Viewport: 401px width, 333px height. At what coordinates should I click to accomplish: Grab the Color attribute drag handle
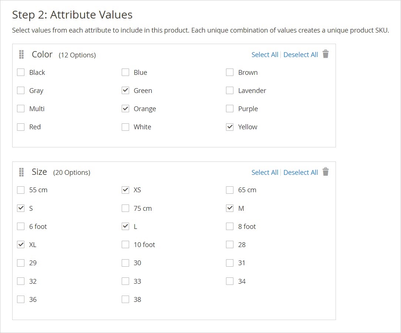coord(21,54)
